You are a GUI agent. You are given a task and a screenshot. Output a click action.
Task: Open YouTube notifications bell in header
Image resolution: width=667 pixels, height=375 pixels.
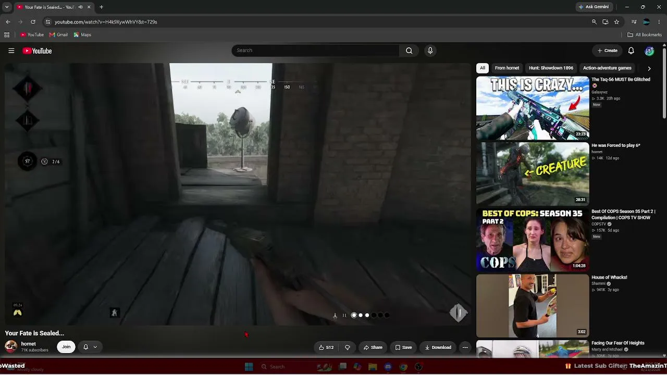[x=631, y=51]
